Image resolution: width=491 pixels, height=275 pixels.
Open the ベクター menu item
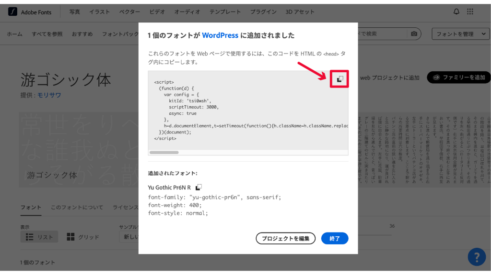(x=129, y=12)
